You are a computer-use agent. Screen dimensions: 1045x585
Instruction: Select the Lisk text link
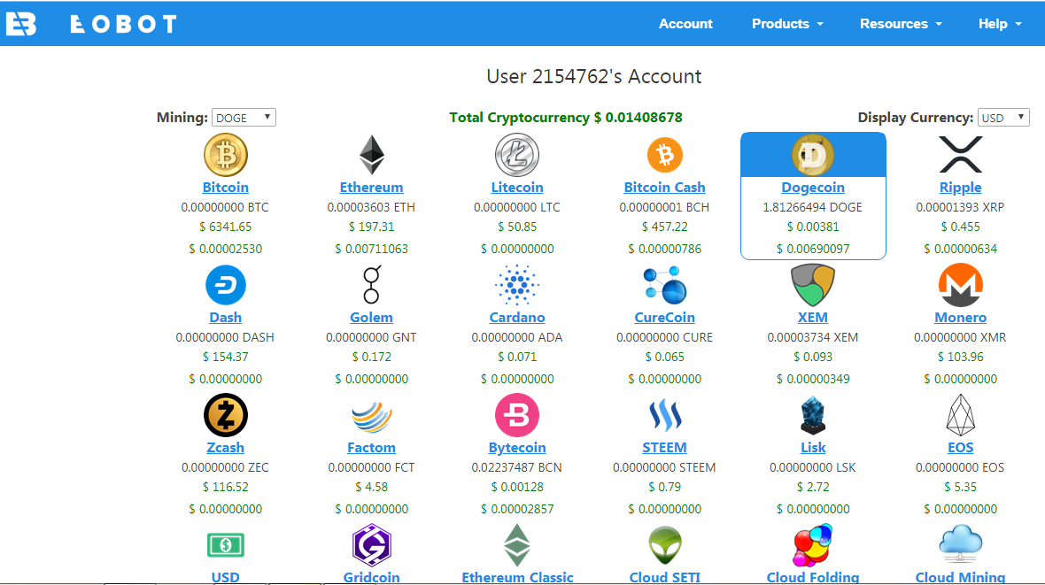tap(812, 447)
